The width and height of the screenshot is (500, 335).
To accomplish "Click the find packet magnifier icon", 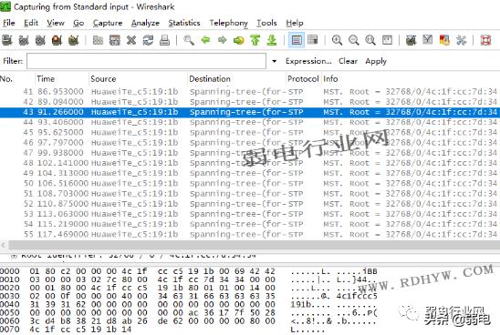I will [x=189, y=40].
